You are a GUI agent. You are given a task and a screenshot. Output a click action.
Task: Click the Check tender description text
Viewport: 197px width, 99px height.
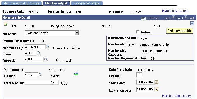54,76
